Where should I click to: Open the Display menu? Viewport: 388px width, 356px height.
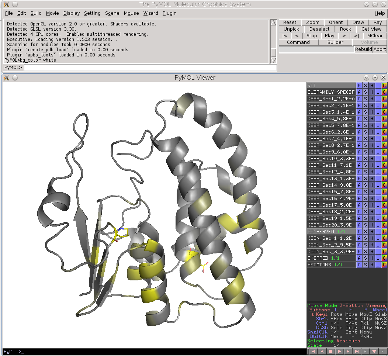[x=72, y=13]
